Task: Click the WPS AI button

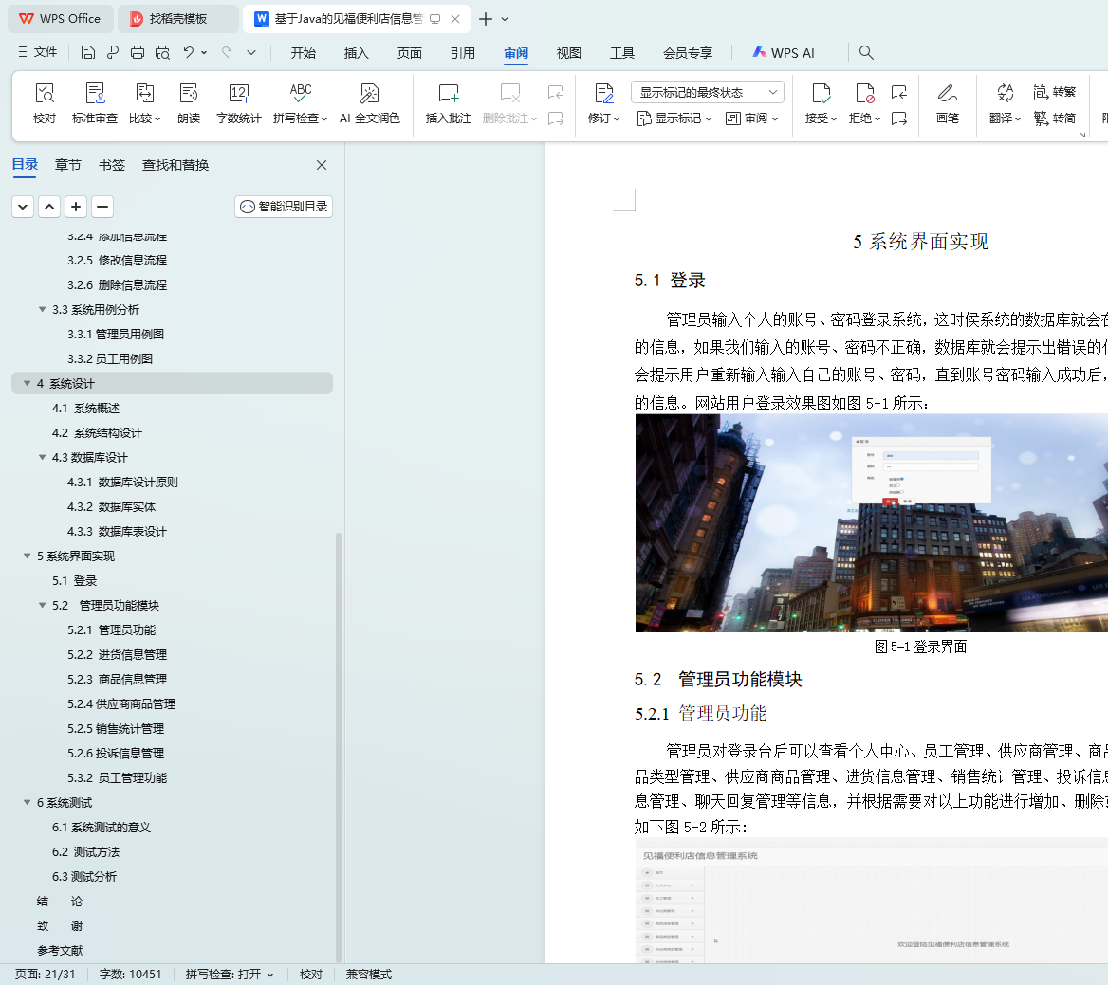Action: coord(784,53)
